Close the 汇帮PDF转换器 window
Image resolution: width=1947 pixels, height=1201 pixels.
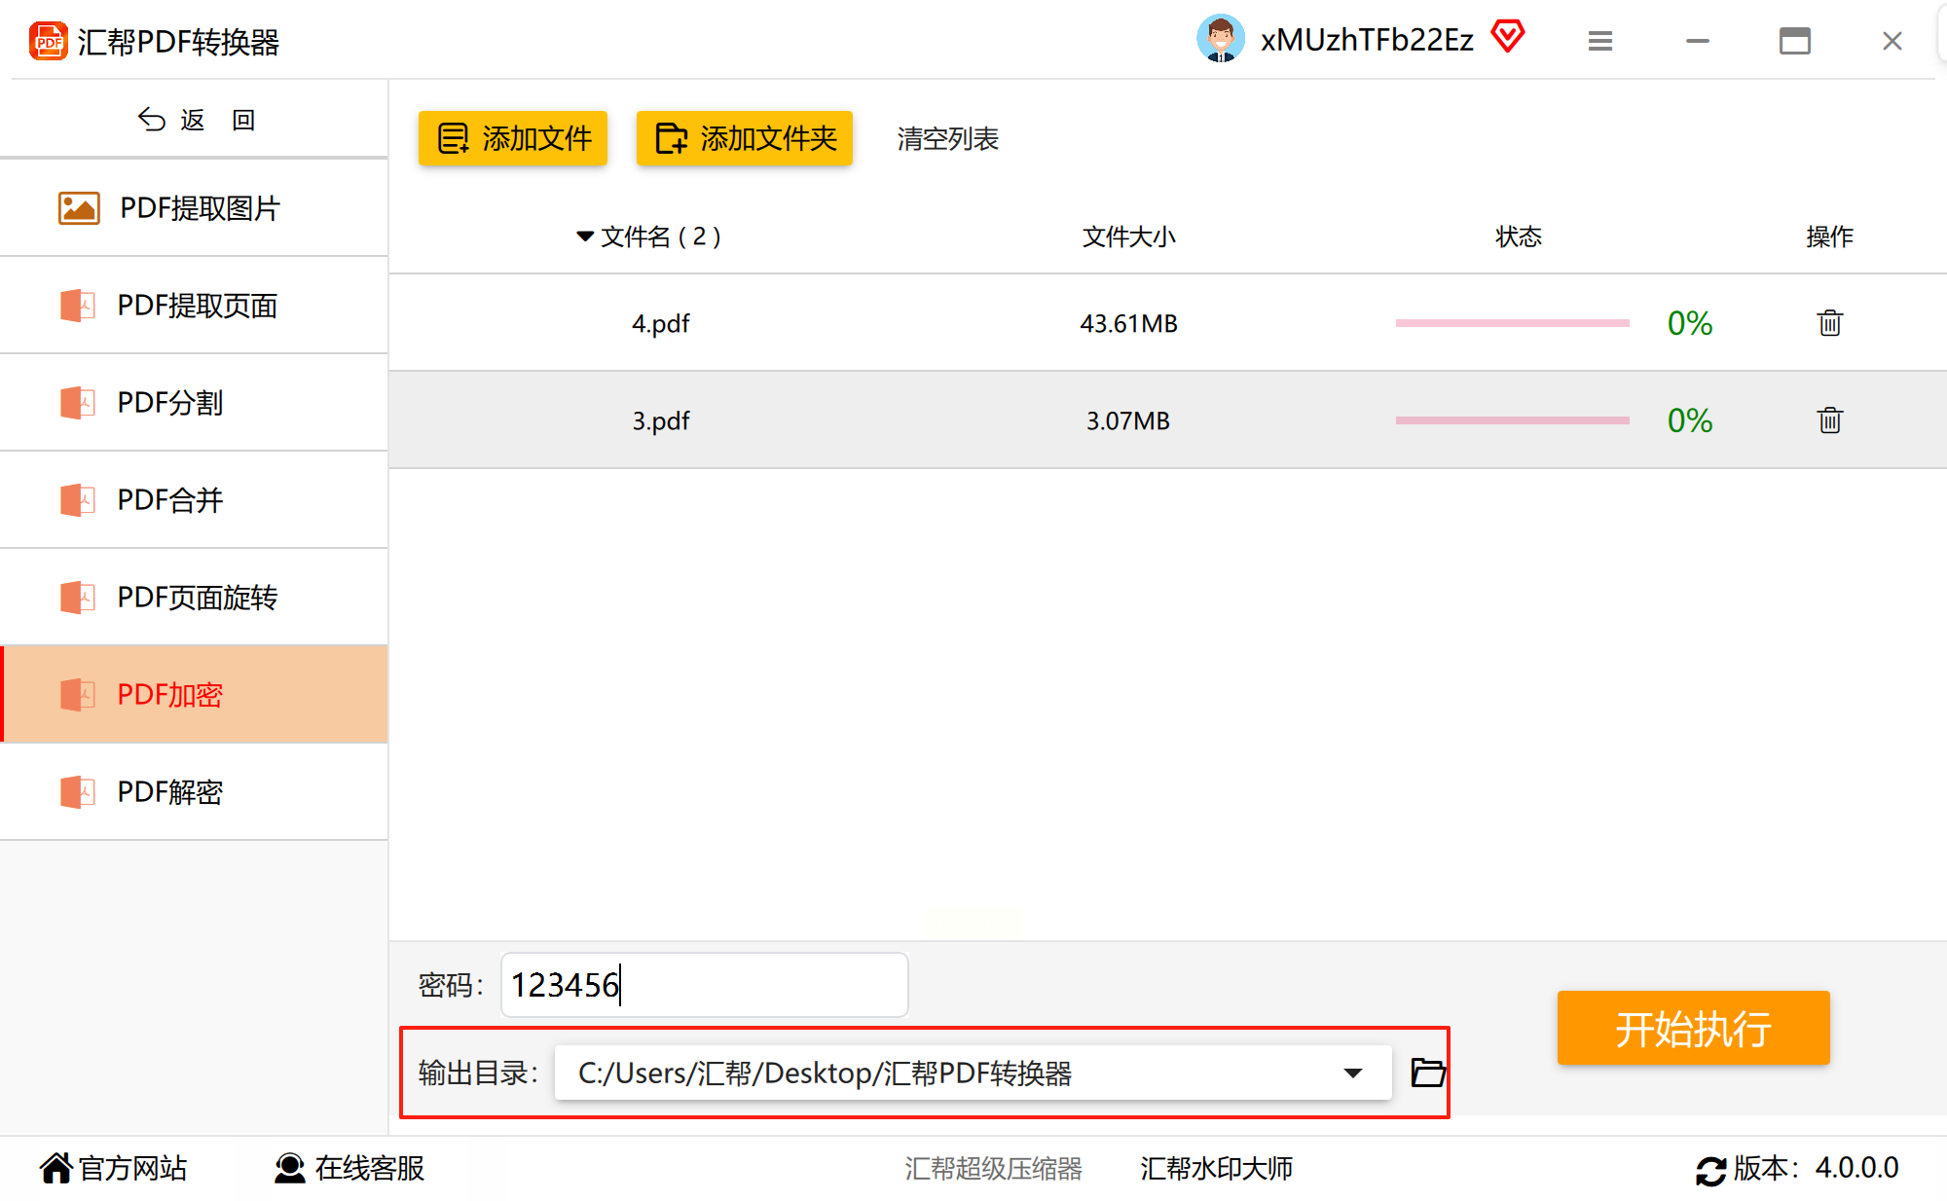(1892, 41)
